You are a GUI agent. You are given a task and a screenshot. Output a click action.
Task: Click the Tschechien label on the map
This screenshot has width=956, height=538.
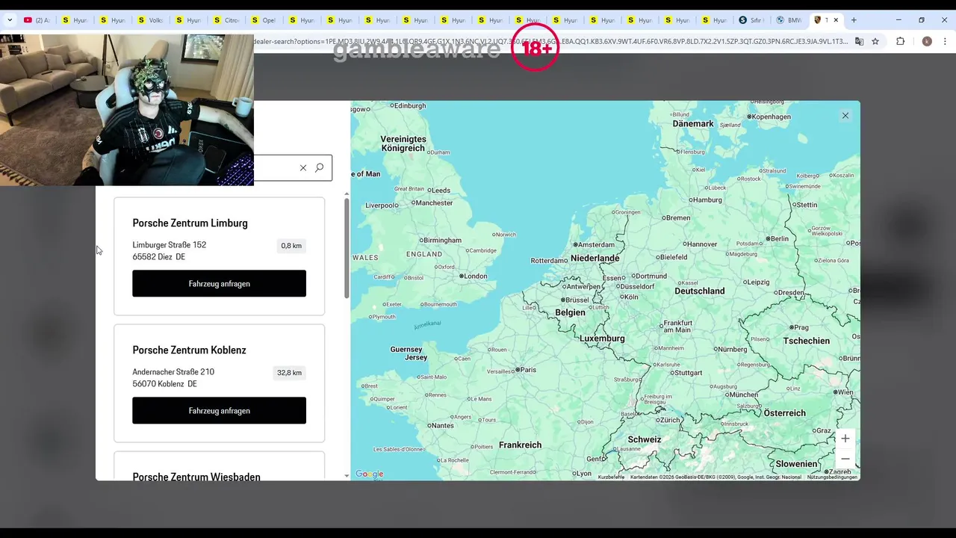tap(807, 340)
